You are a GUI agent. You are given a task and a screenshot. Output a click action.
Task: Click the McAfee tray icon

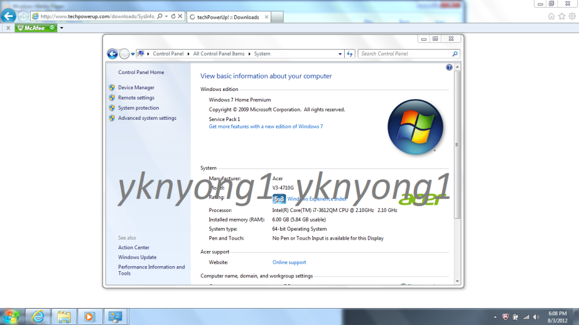pos(505,317)
